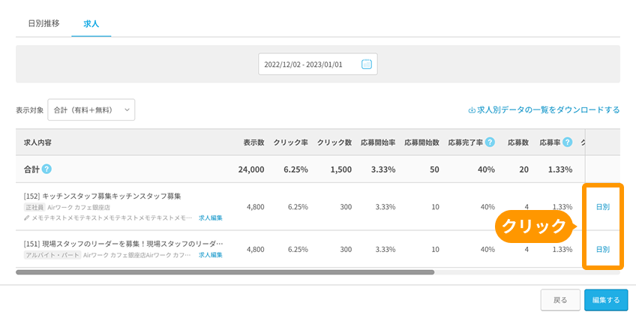This screenshot has width=636, height=315.
Task: Click the 戻る button
Action: pos(560,300)
